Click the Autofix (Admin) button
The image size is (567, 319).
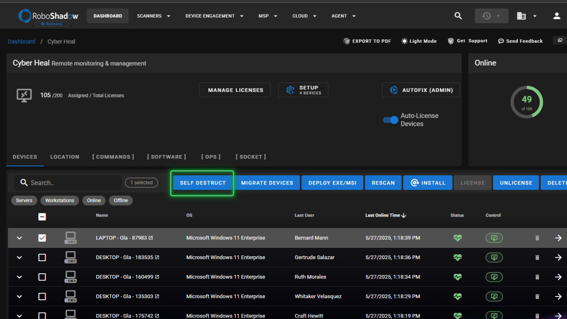[421, 90]
